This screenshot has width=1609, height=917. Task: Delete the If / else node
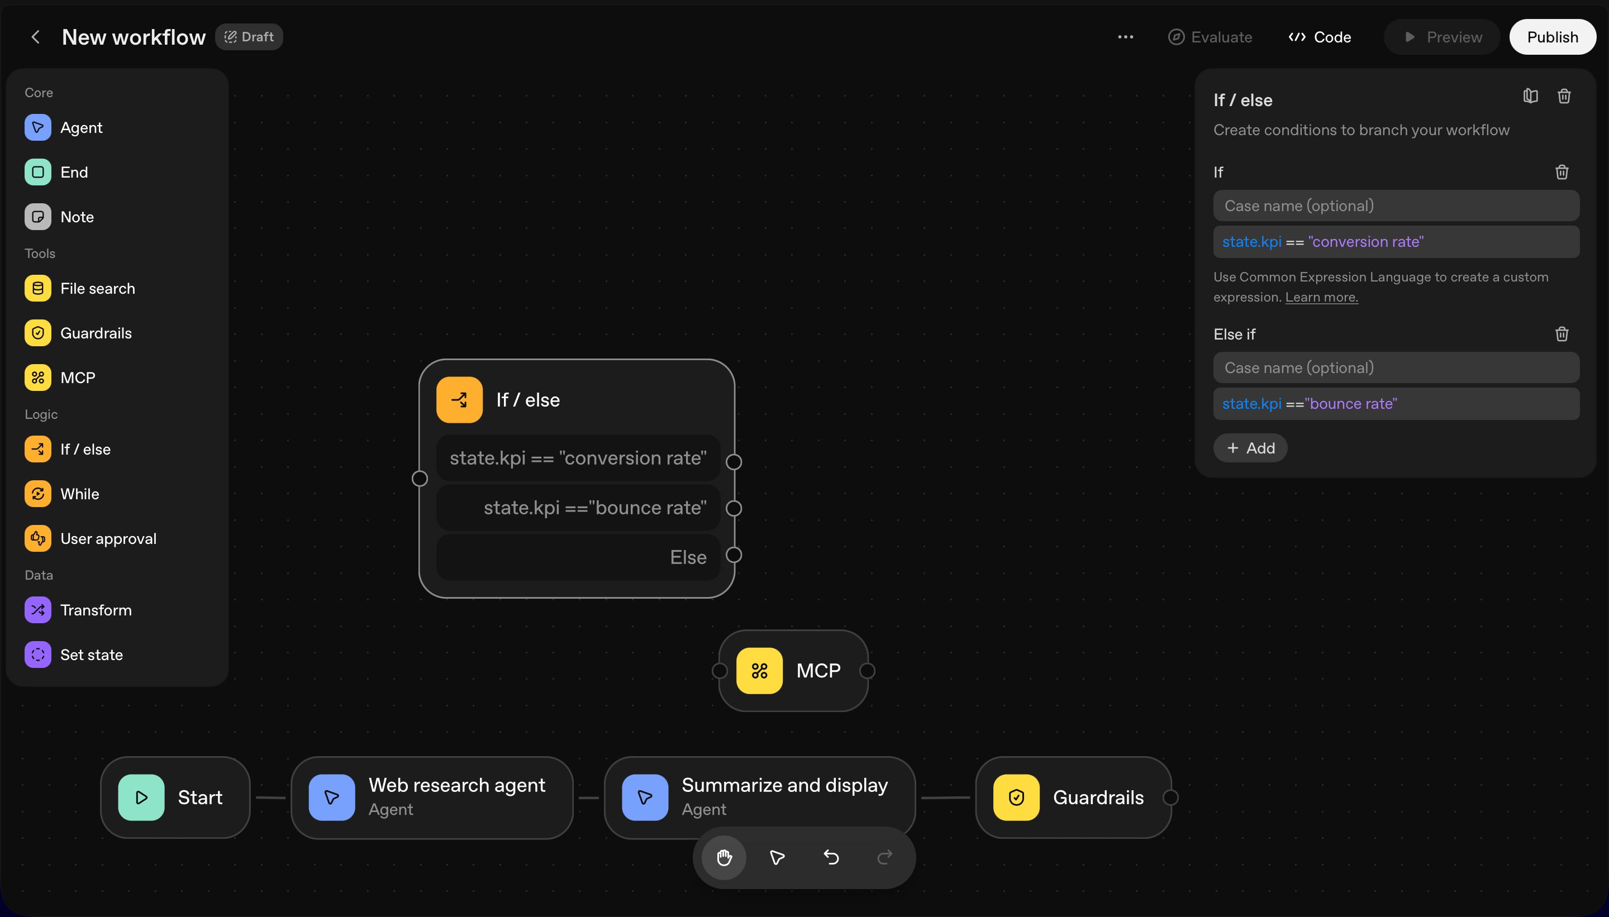pyautogui.click(x=1564, y=95)
